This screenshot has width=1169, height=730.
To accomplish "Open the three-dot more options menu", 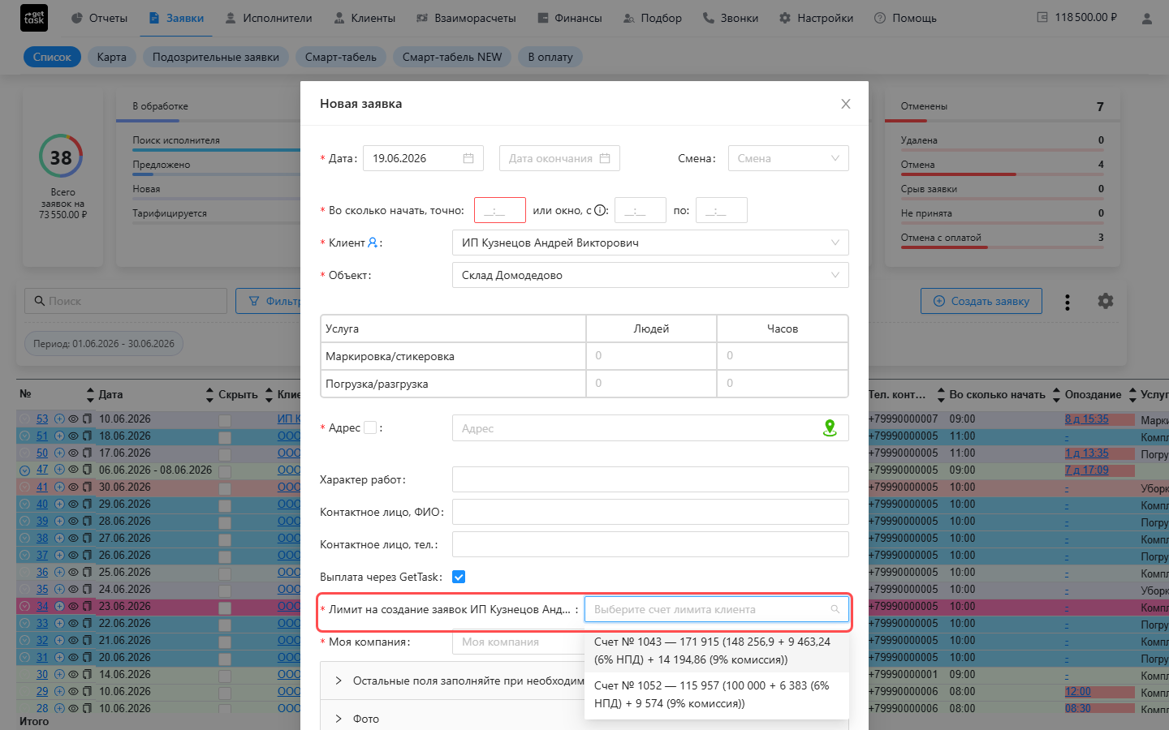I will [x=1068, y=302].
